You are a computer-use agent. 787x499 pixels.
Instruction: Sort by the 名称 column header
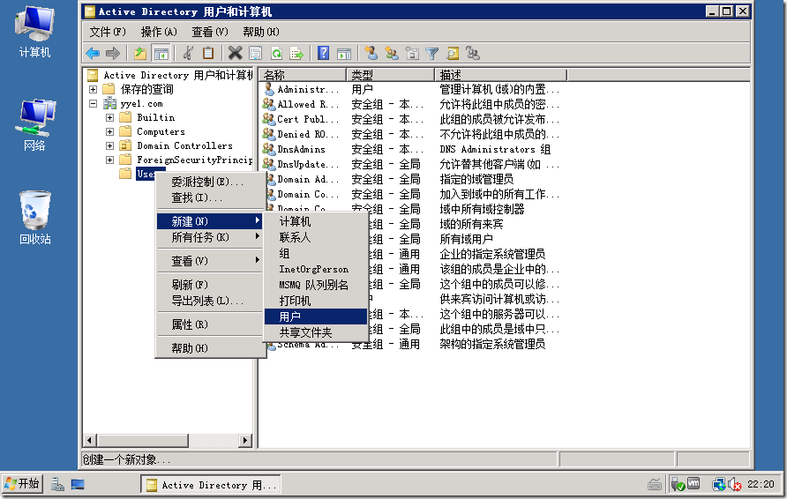coord(303,75)
